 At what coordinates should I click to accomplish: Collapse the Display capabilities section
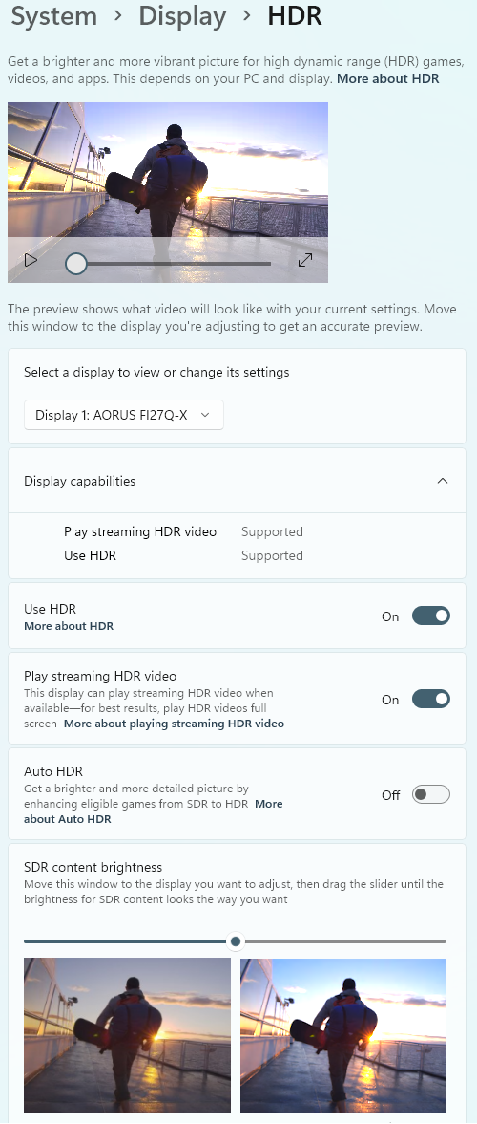point(443,481)
